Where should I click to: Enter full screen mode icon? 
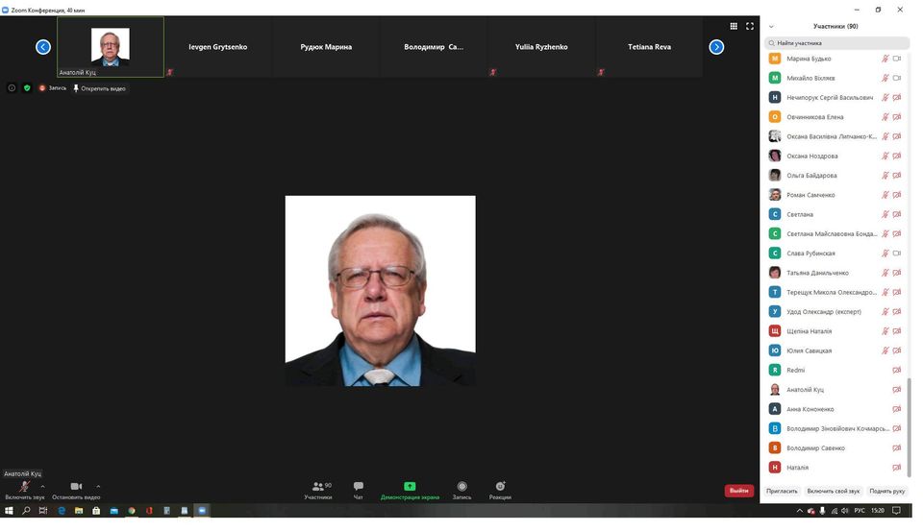750,26
